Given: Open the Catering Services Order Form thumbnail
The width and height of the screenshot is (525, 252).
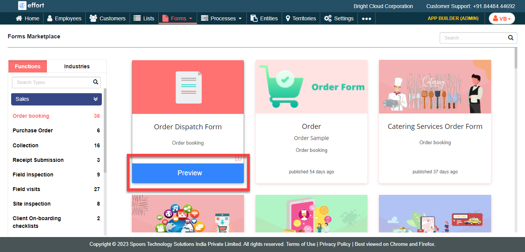Looking at the screenshot, I should pos(435,87).
